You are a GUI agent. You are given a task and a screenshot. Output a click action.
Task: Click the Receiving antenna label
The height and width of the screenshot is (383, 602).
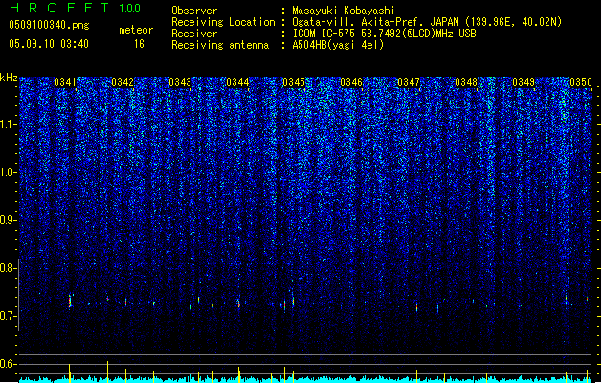pyautogui.click(x=220, y=45)
